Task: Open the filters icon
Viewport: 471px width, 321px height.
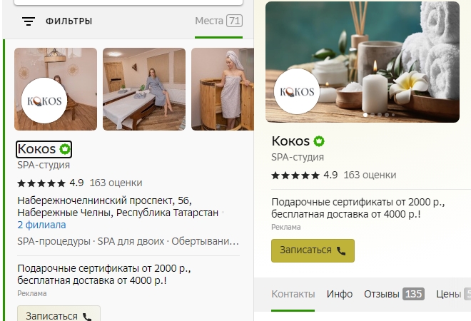Action: click(29, 21)
